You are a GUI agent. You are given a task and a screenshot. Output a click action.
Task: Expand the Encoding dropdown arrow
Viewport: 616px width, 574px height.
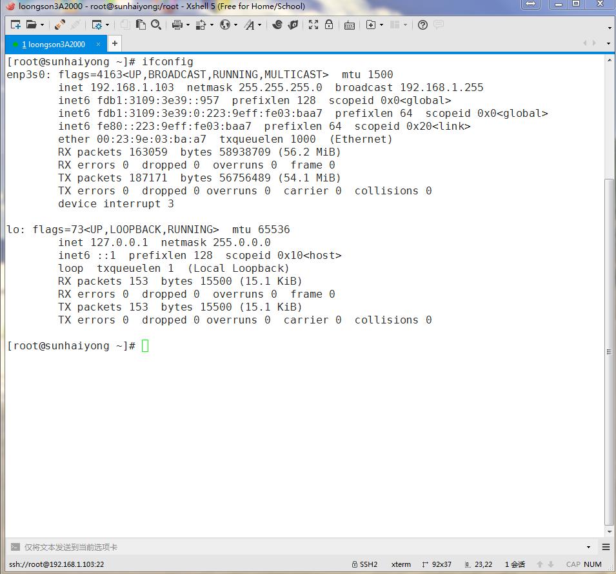tap(235, 25)
